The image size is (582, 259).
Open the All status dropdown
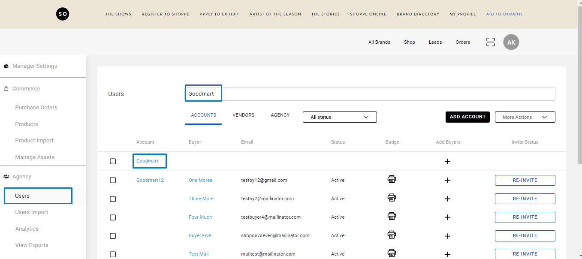[x=339, y=117]
